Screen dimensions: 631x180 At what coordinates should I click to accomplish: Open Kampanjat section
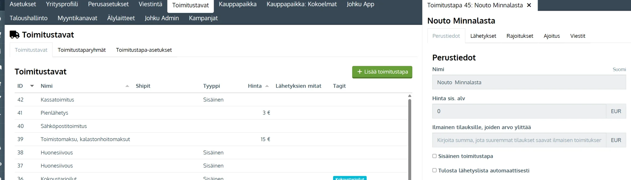[203, 18]
